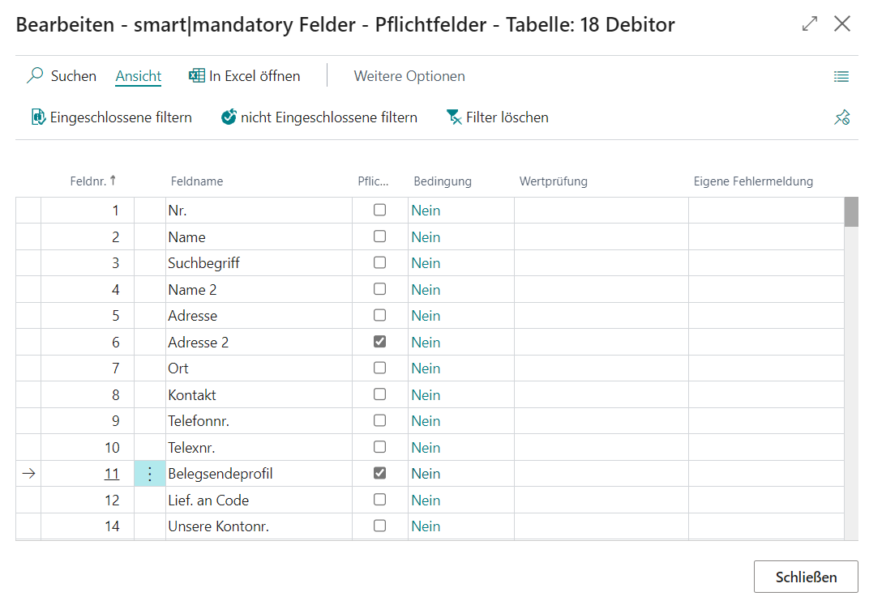Activate Filter löschen funnel icon
This screenshot has width=869, height=609.
click(455, 117)
